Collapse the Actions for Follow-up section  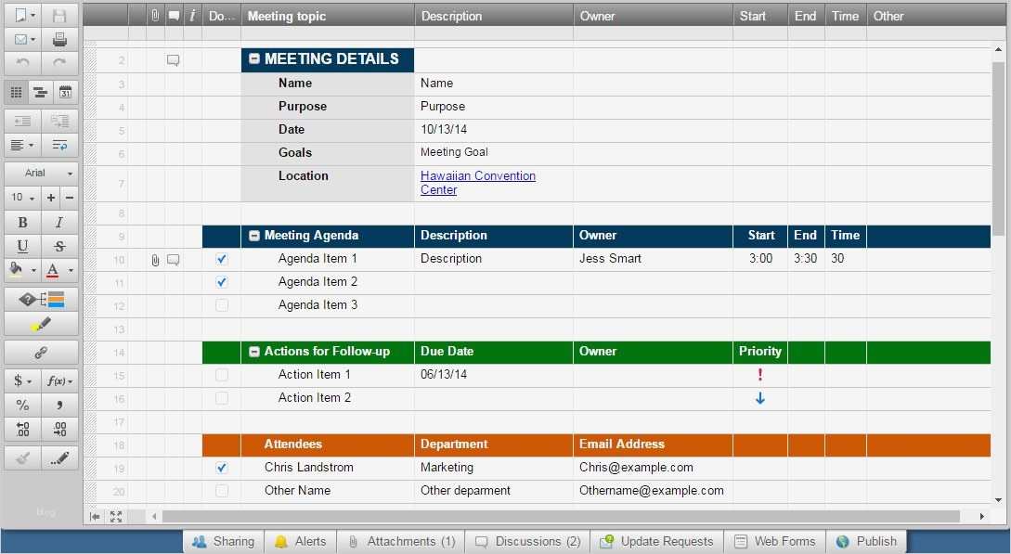pyautogui.click(x=254, y=352)
